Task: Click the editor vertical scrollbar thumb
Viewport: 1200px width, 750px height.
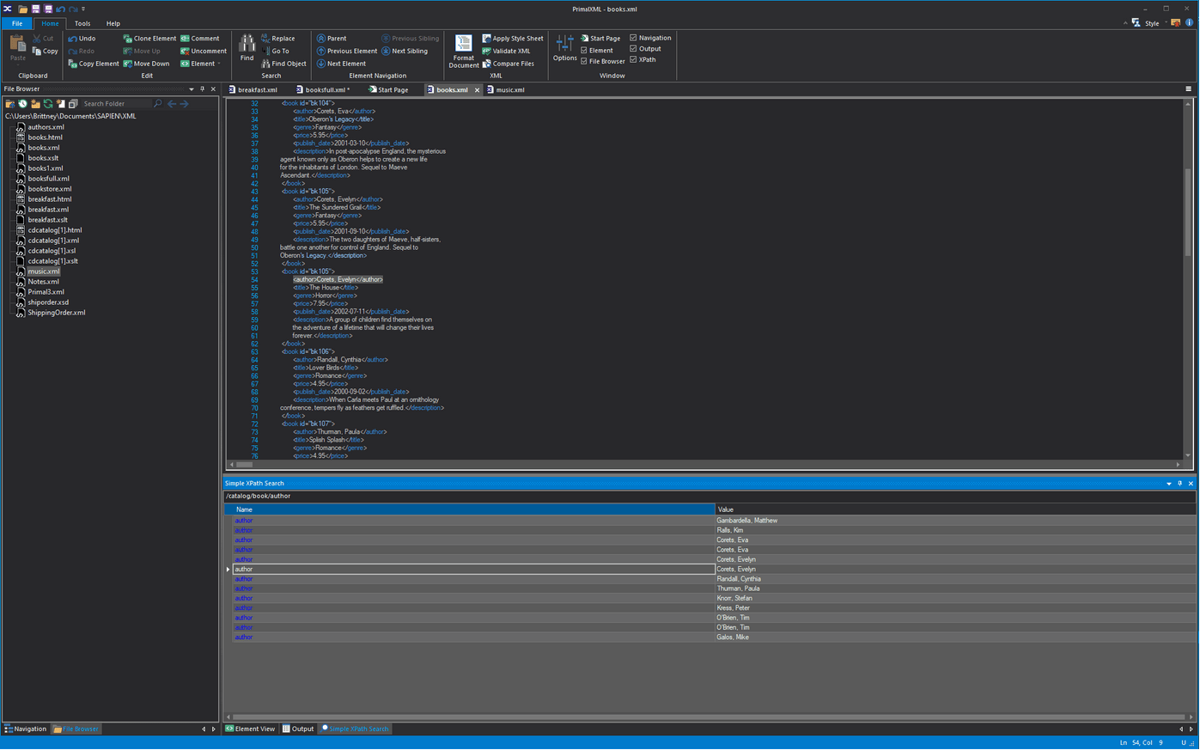Action: click(1188, 210)
